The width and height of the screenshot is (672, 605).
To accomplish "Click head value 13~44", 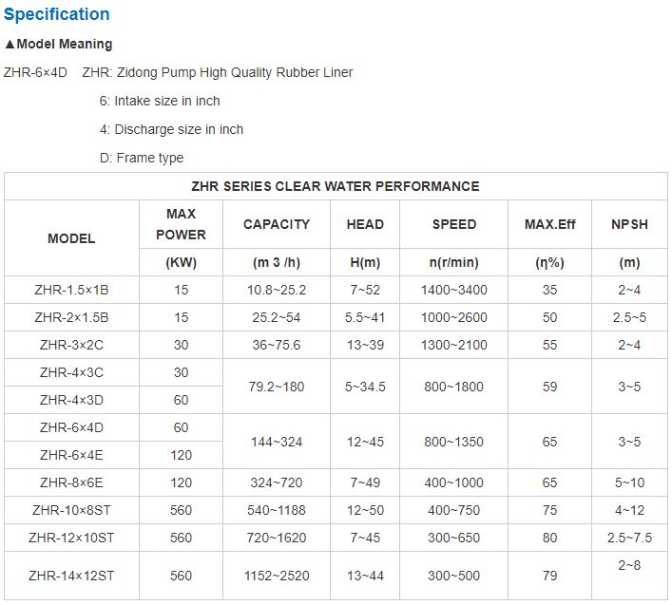I will pos(365,576).
